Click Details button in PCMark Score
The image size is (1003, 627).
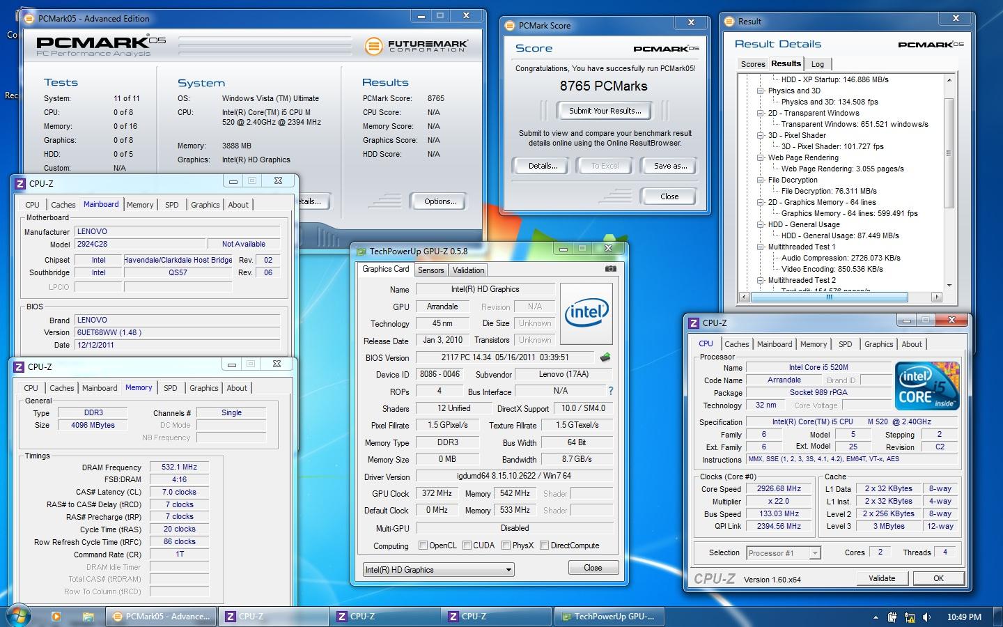tap(543, 166)
